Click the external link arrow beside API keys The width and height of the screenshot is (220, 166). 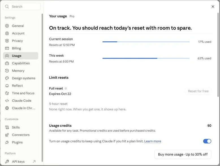point(34,161)
